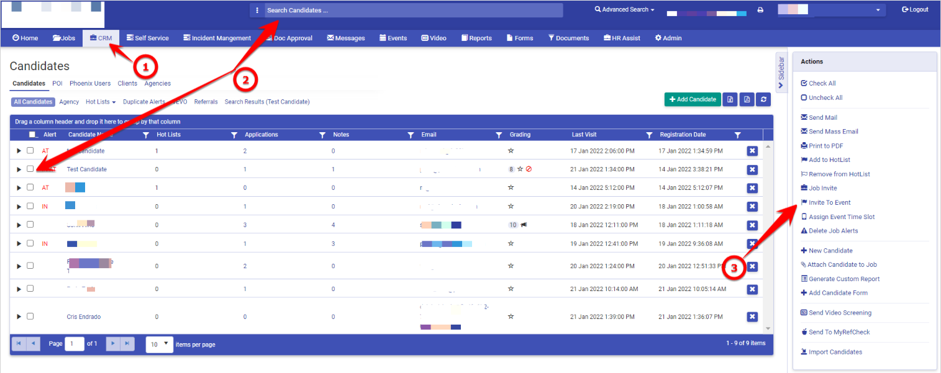
Task: Switch to the Agencies tab
Action: [158, 83]
